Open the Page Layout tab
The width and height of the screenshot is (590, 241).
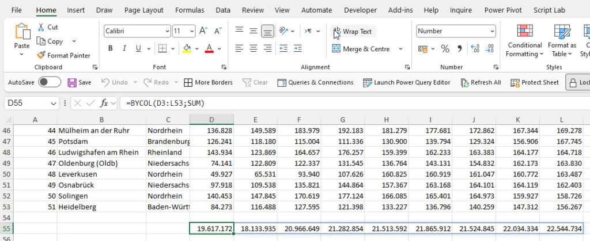click(x=144, y=10)
